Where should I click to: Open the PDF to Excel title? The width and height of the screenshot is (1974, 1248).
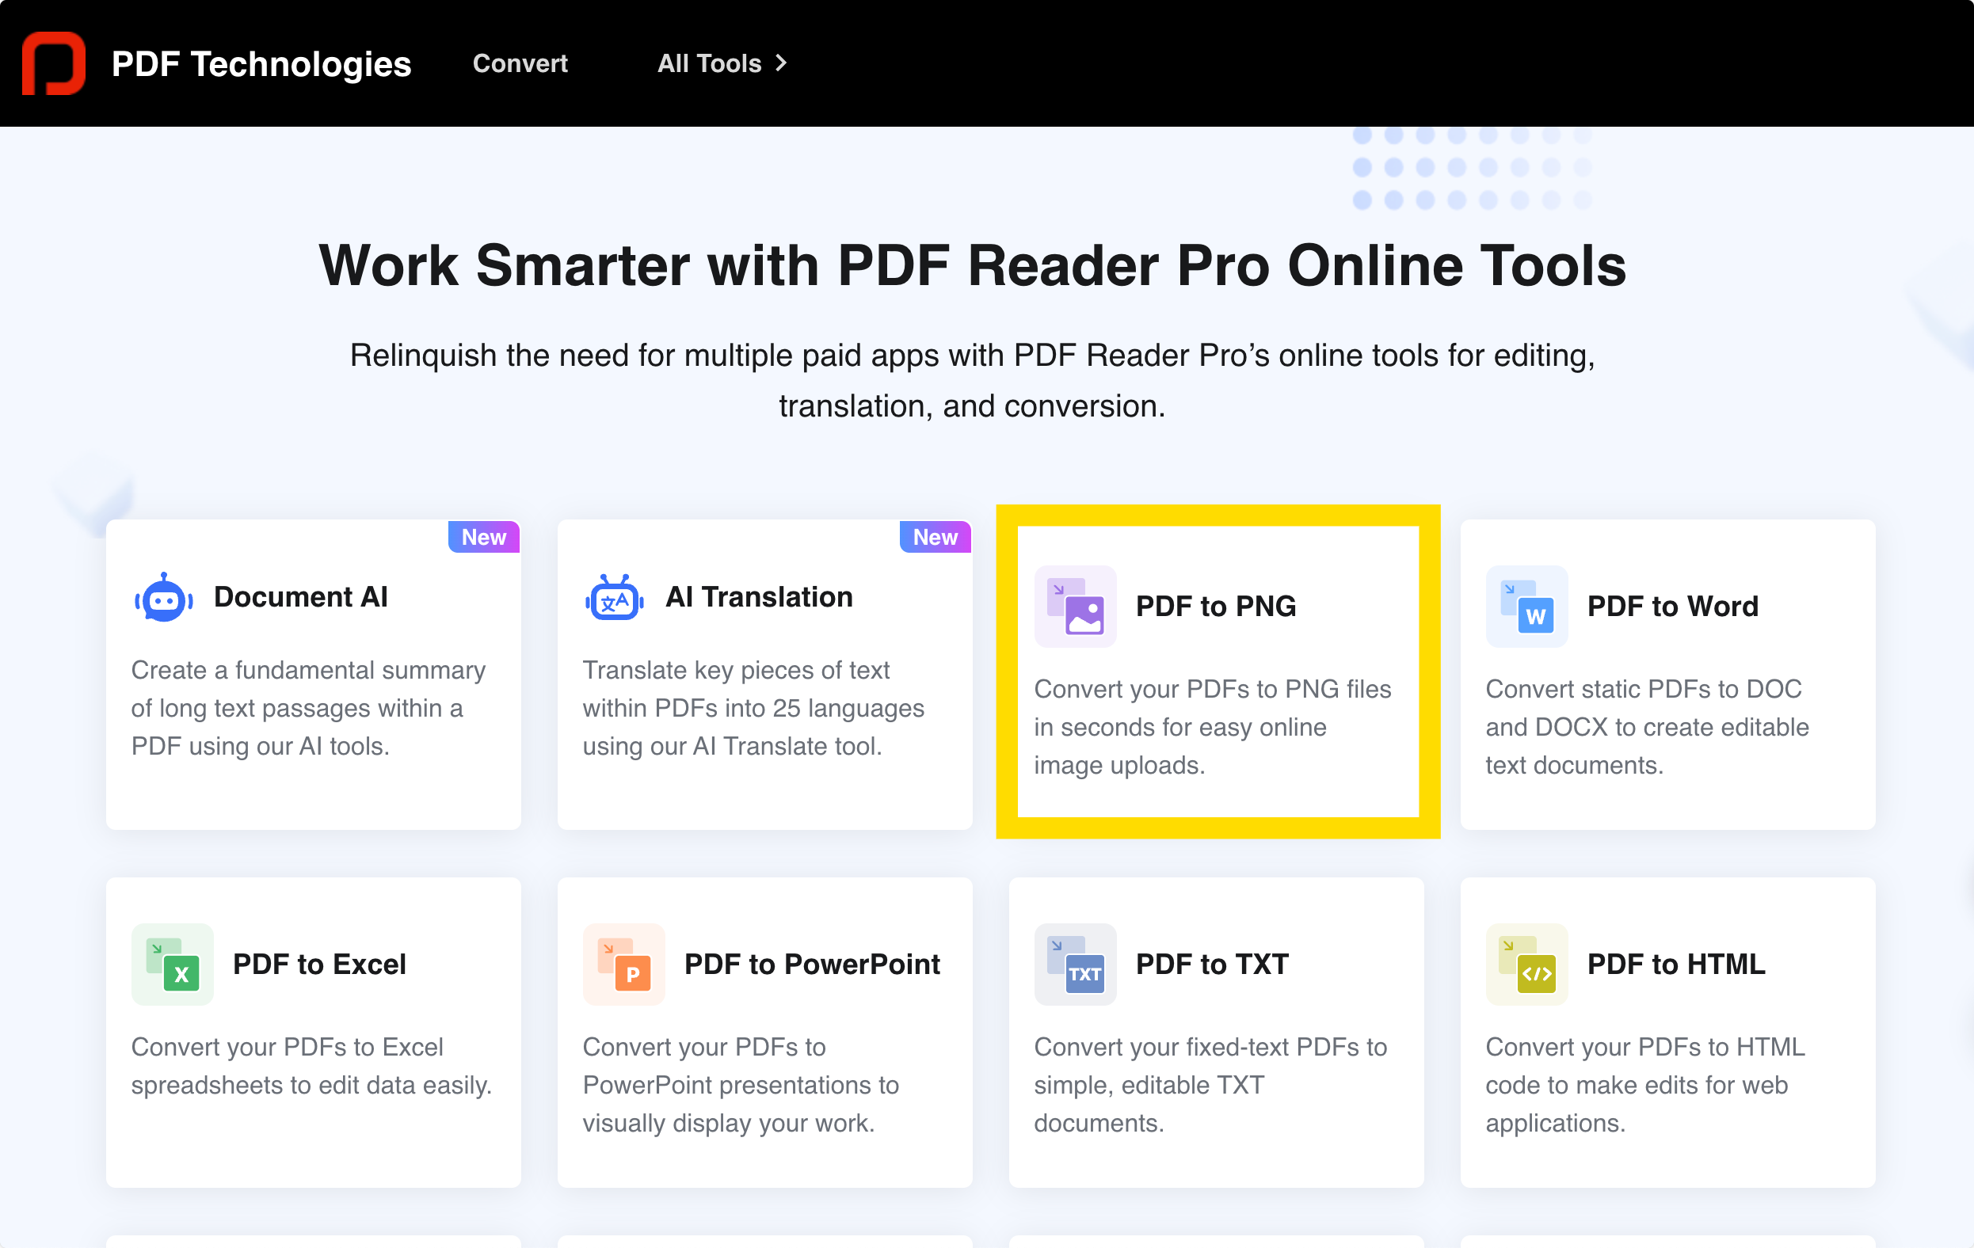click(319, 965)
